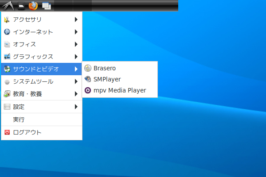Click the mpv purple play icon

(x=88, y=90)
